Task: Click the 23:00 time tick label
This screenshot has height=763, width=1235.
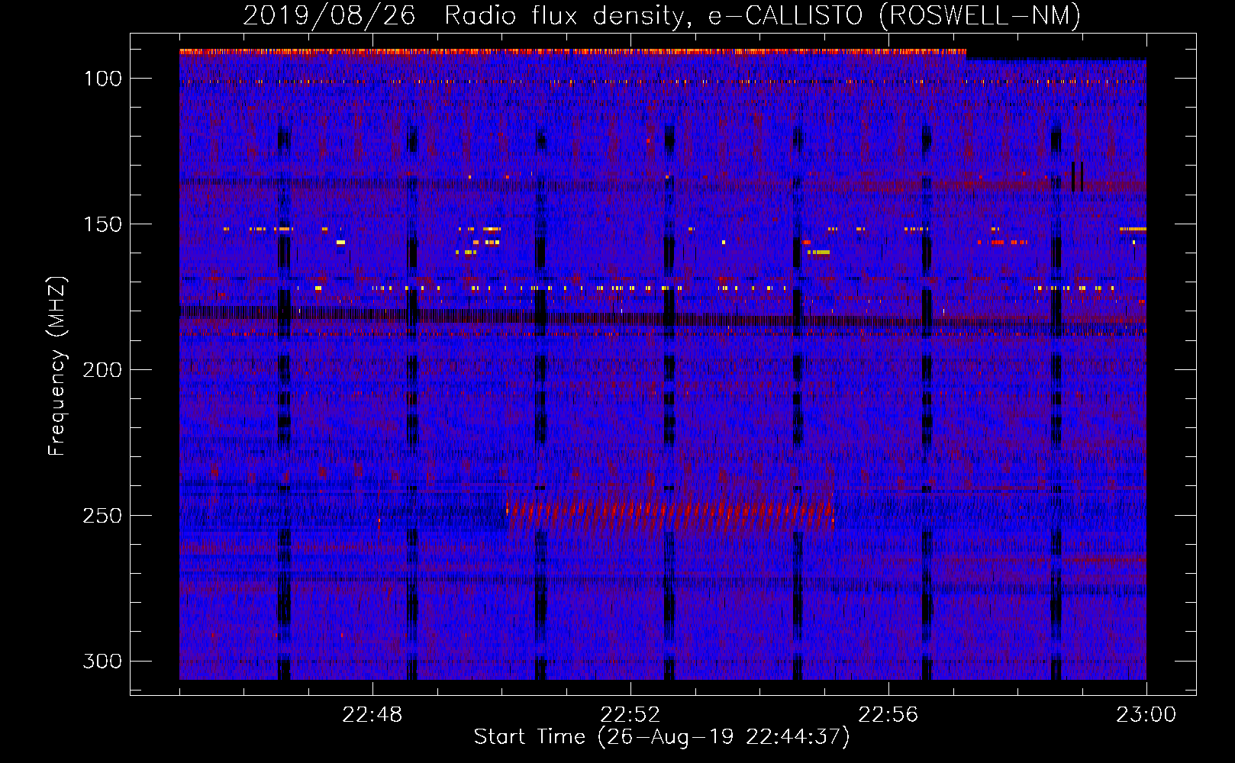Action: pyautogui.click(x=1146, y=715)
